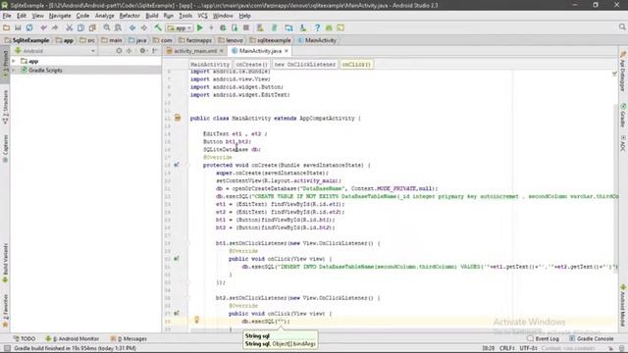Open the Structure side tool tab
Image resolution: width=628 pixels, height=353 pixels.
coord(5,107)
